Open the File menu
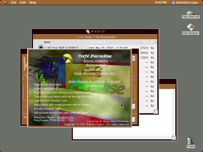 coord(14,3)
